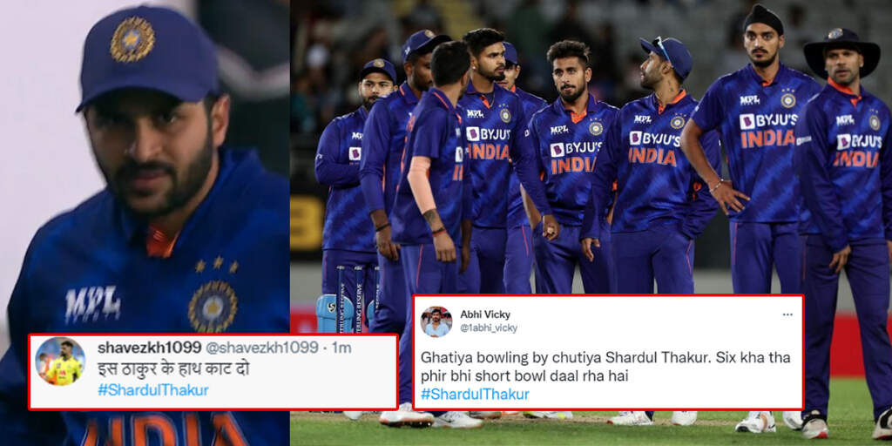892x446 pixels.
Task: Click the Abhi Vicky display name
Action: [485, 314]
